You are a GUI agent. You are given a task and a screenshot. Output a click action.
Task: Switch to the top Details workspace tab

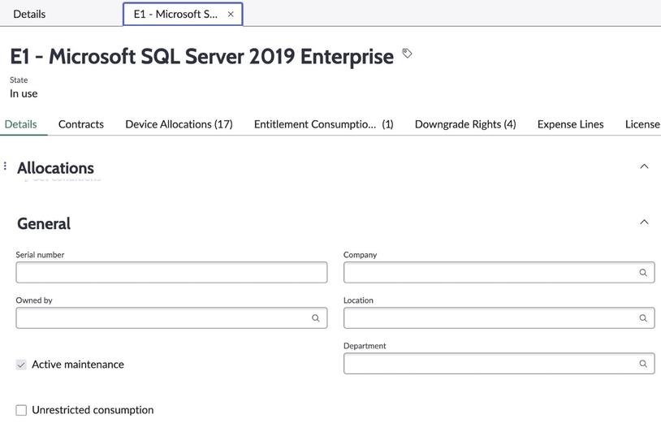pyautogui.click(x=29, y=14)
